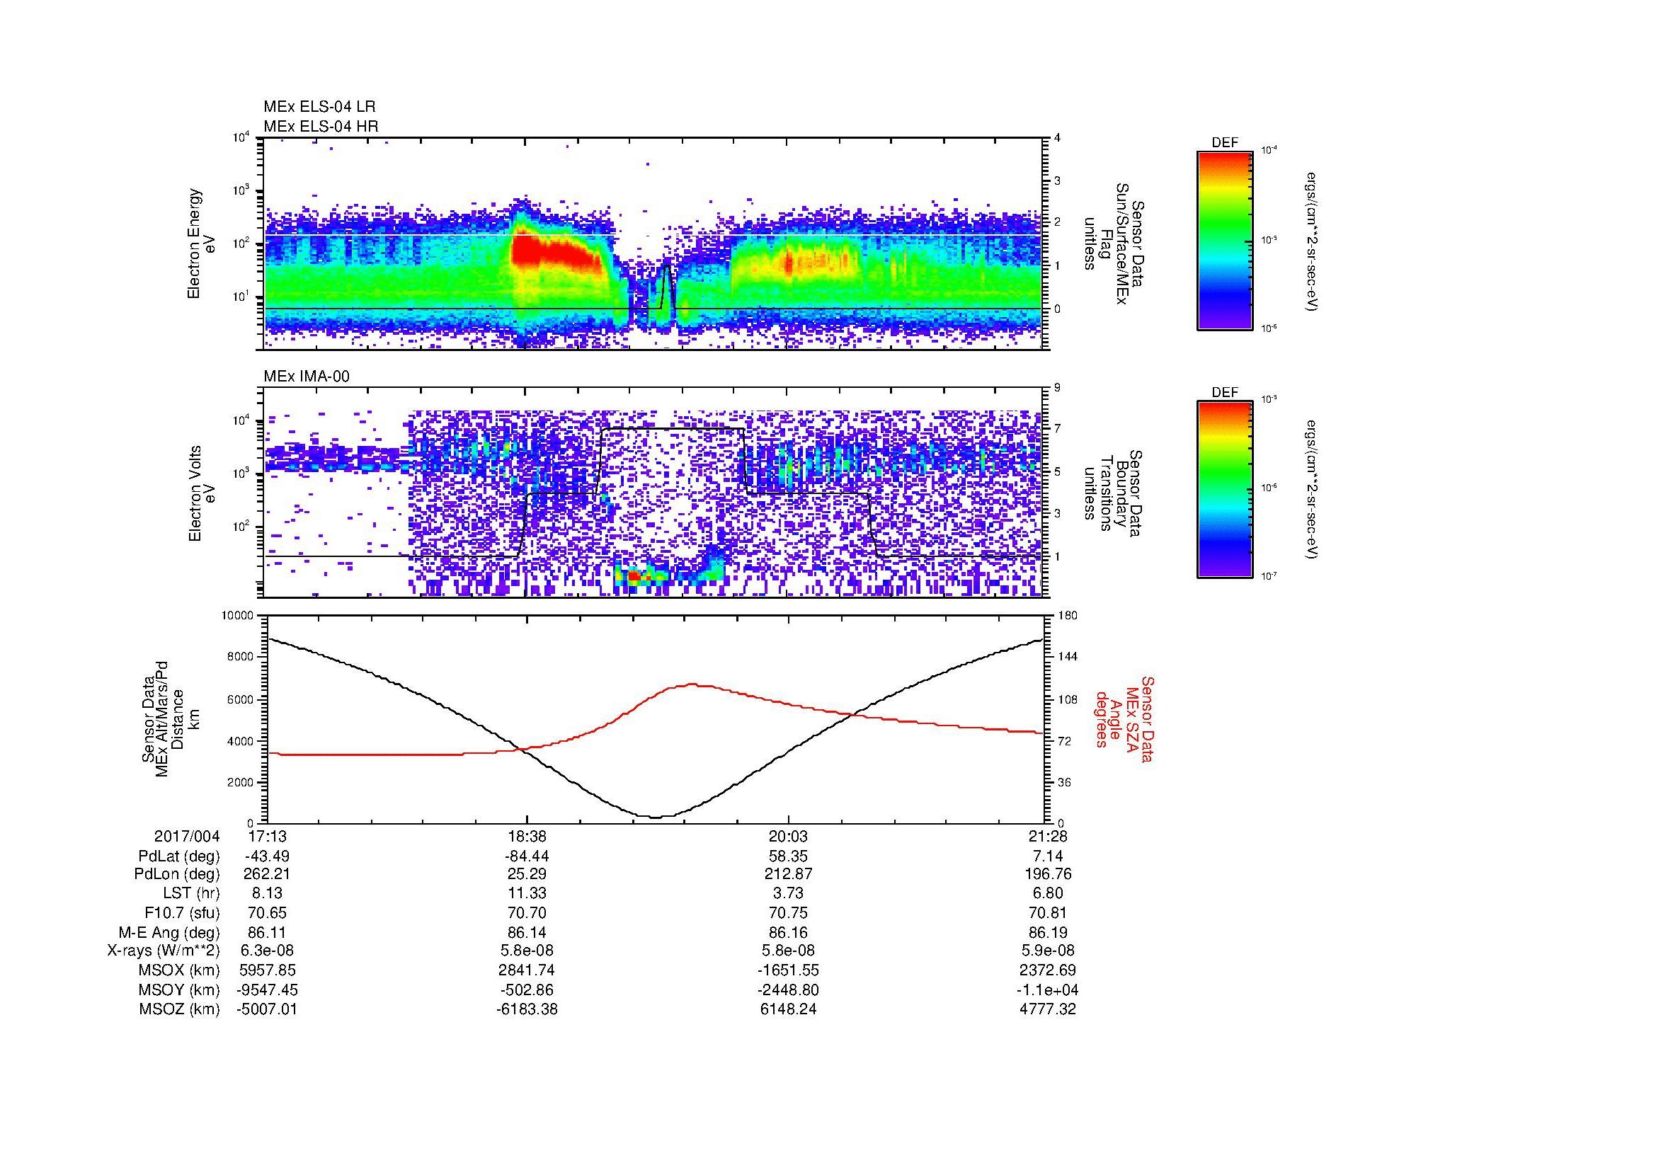The image size is (1656, 1170).
Task: Click the MSOX value 5957.85
Action: (267, 970)
